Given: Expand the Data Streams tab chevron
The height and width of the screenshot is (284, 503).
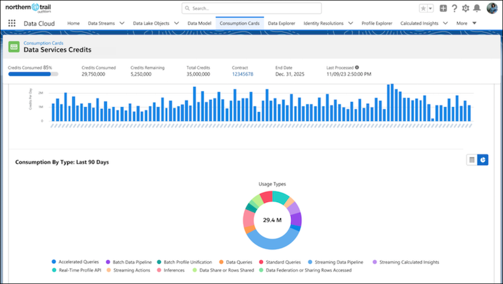Looking at the screenshot, I should (122, 23).
